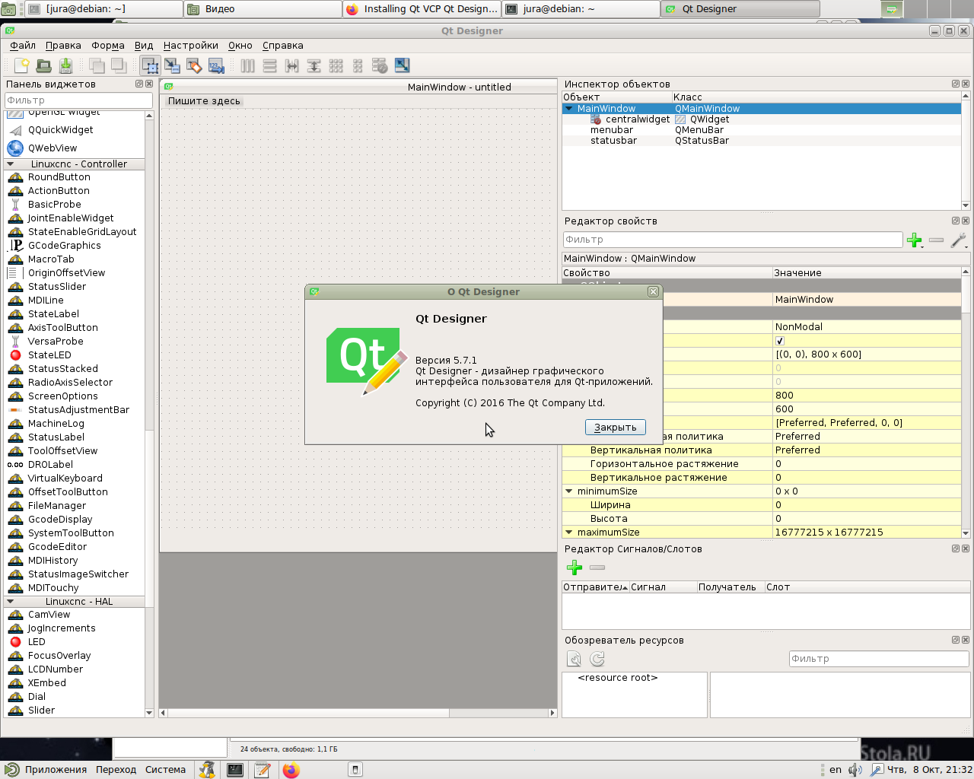The image size is (974, 779).
Task: Click terminal launcher icon in bottom panel
Action: tap(235, 770)
